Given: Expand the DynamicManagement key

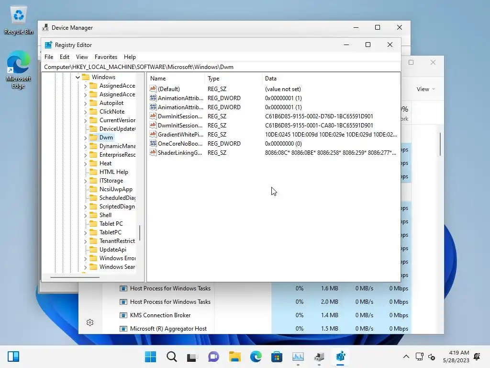Looking at the screenshot, I should coord(85,146).
